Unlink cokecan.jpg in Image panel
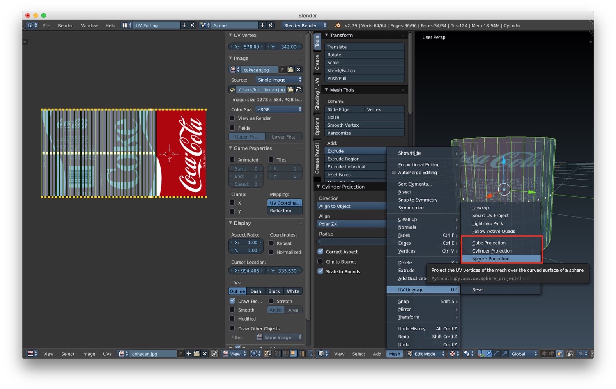This screenshot has height=389, width=616. coord(299,70)
